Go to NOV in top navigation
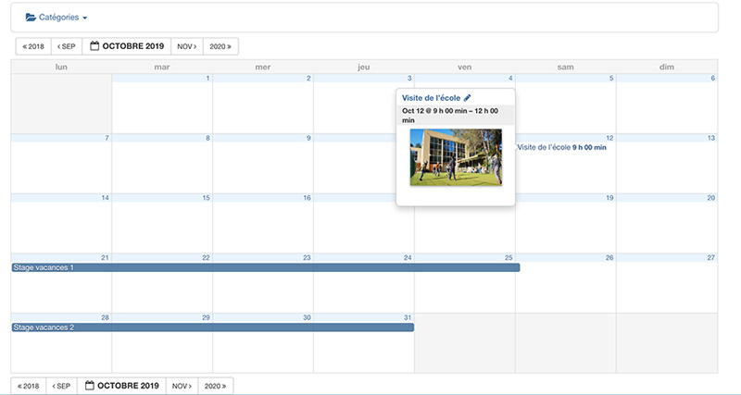The image size is (741, 395). coord(187,46)
